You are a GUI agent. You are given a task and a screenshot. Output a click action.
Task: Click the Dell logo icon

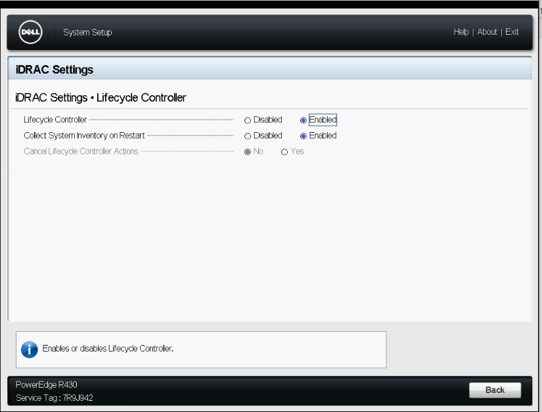tap(30, 31)
